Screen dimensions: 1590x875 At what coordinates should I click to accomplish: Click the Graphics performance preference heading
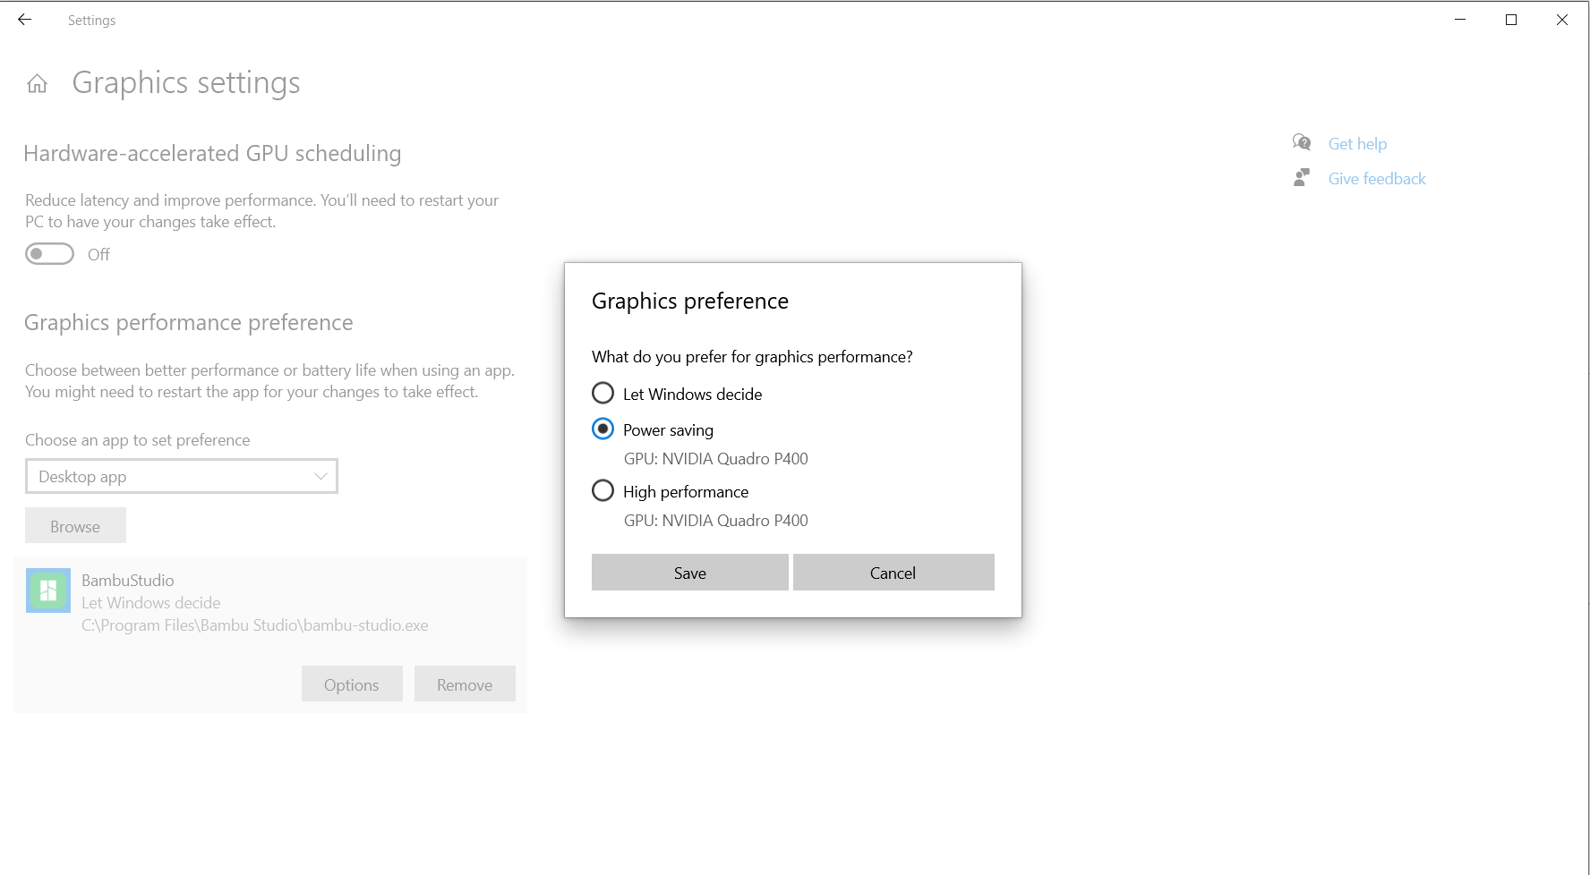click(189, 323)
